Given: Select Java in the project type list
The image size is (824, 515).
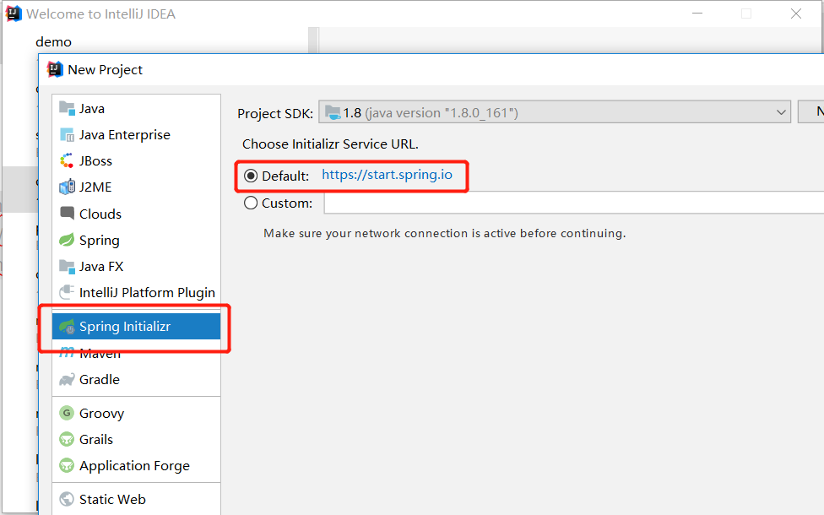Looking at the screenshot, I should [136, 108].
